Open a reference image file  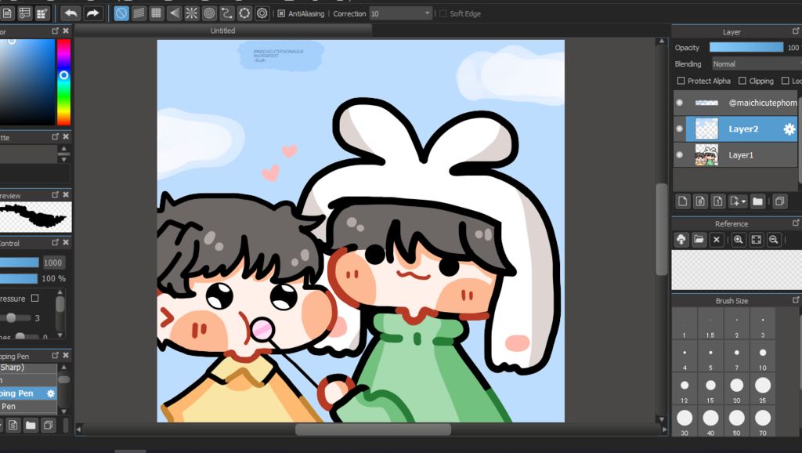tap(699, 240)
